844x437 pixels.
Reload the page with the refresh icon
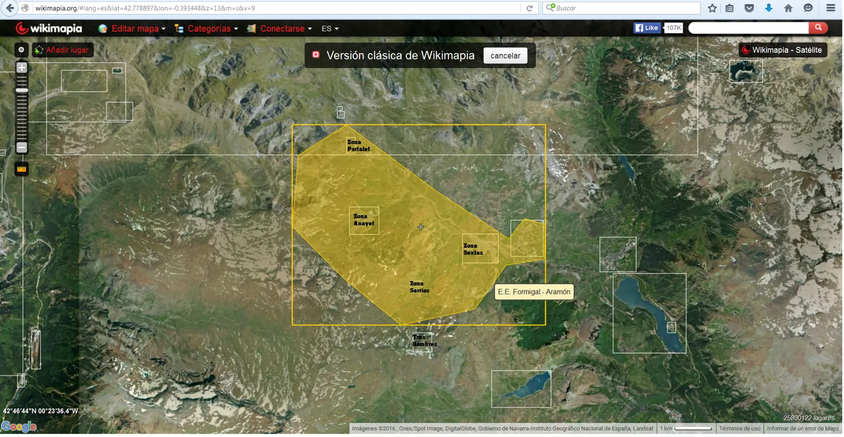click(530, 8)
